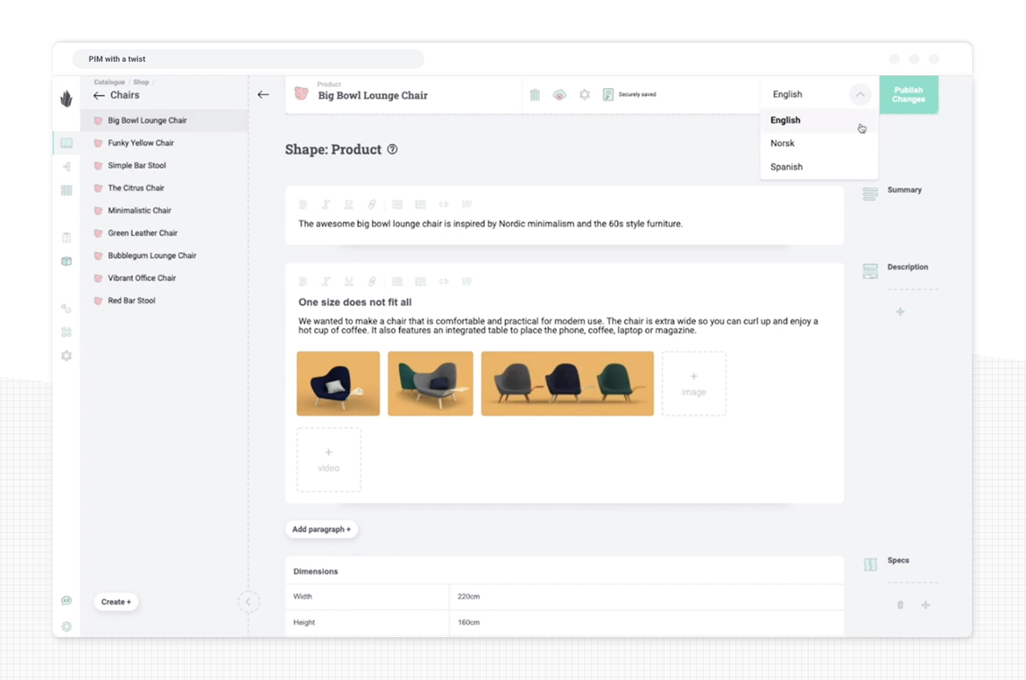The image size is (1026, 680).
Task: Open product settings gear in header
Action: point(585,95)
